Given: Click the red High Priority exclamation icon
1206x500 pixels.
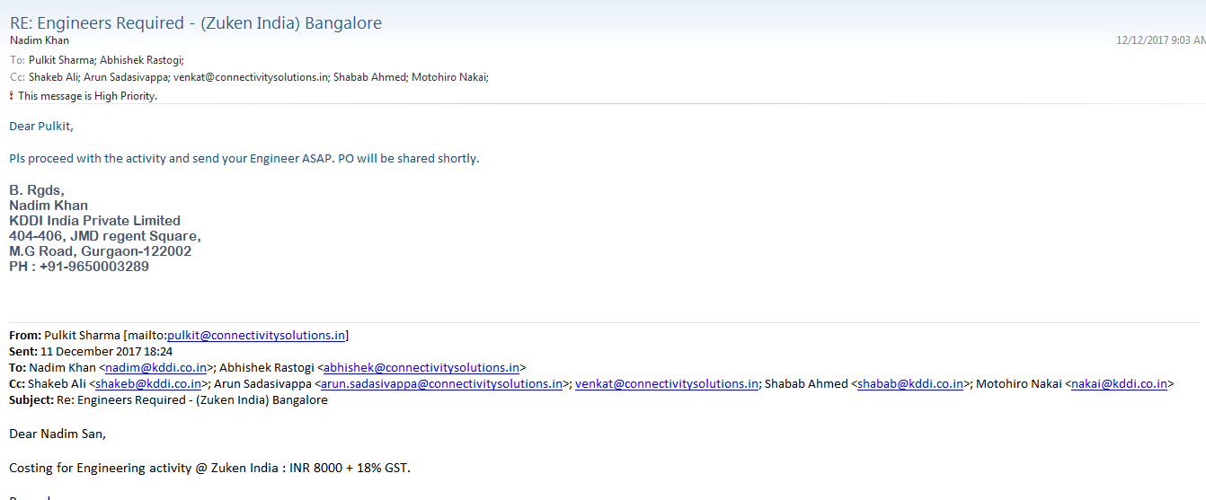Looking at the screenshot, I should click(x=12, y=96).
